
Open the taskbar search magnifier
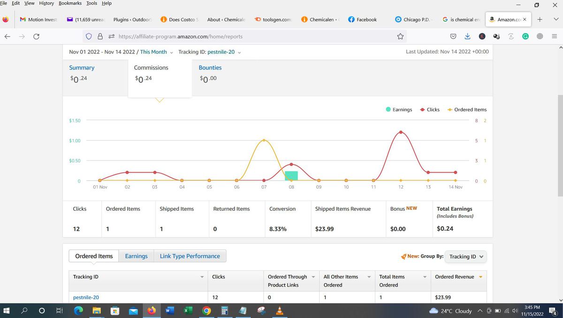click(x=24, y=310)
